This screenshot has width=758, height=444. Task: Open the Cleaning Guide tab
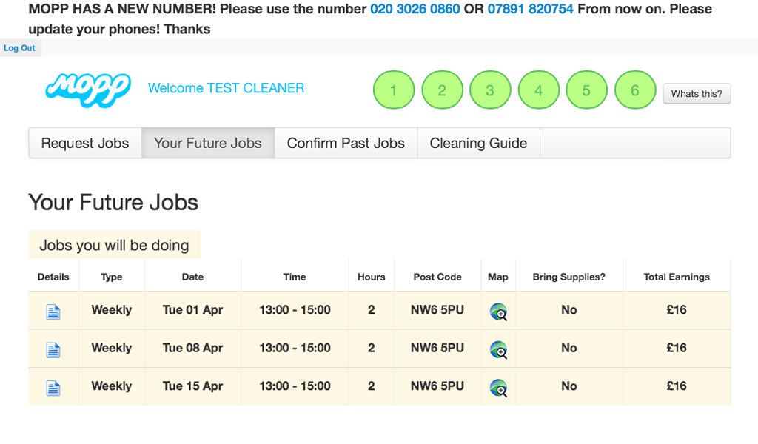(479, 143)
